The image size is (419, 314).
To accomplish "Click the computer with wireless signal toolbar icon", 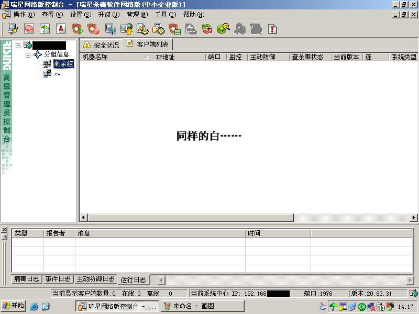I will pyautogui.click(x=111, y=29).
